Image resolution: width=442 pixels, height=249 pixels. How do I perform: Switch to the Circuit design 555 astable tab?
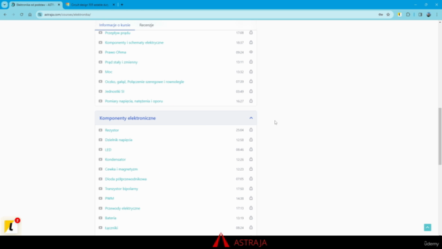coord(89,5)
